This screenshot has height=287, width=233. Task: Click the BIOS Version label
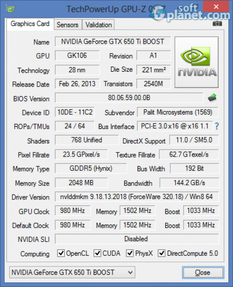click(31, 99)
